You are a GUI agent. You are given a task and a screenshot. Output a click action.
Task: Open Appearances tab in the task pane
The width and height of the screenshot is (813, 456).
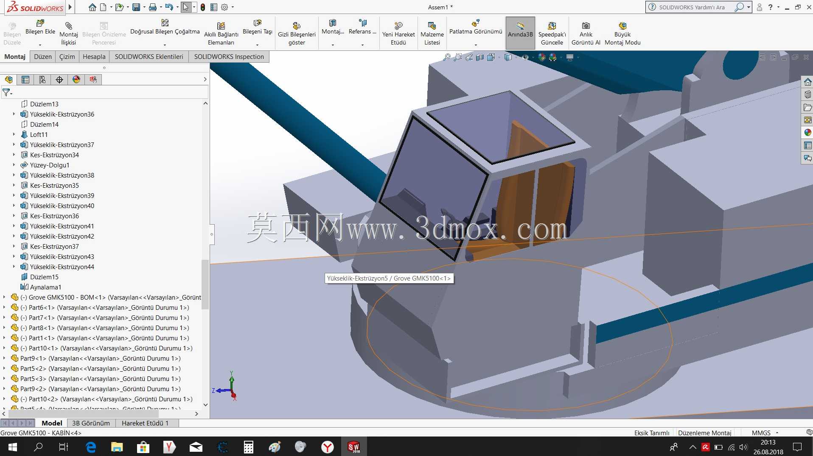coord(807,133)
